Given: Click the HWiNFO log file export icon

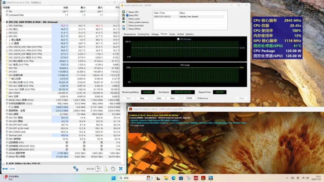Looking at the screenshot, I should pyautogui.click(x=105, y=169).
